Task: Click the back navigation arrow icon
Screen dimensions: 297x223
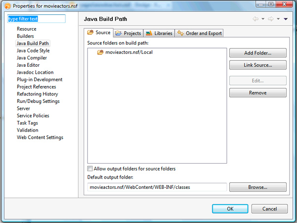Action: point(255,19)
